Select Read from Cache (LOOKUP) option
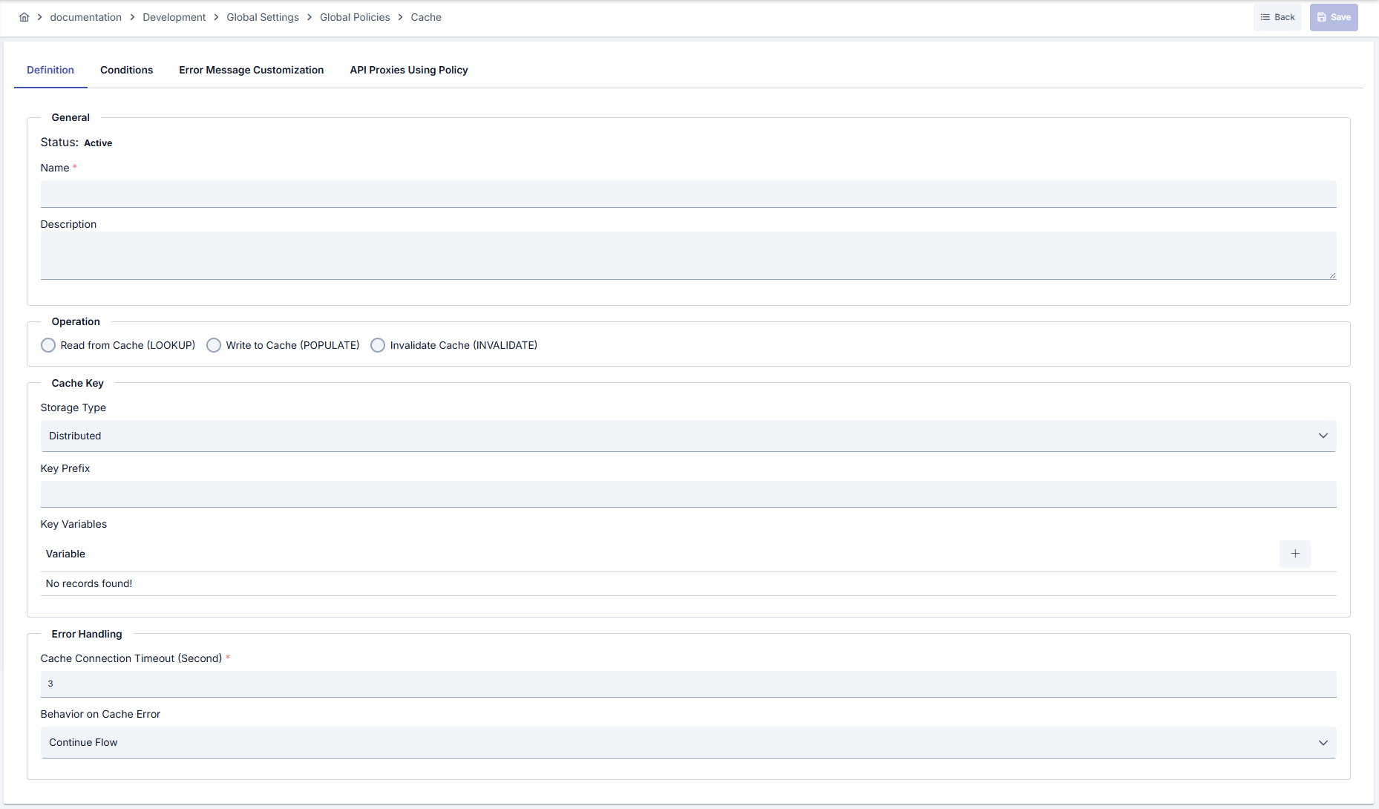This screenshot has height=809, width=1379. [48, 345]
